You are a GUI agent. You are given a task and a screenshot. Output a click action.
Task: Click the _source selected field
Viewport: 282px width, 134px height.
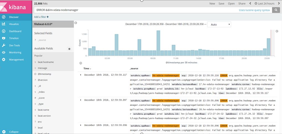coord(42,40)
